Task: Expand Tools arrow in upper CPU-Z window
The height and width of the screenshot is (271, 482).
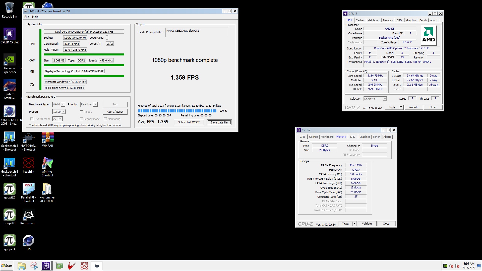Action: click(401, 107)
